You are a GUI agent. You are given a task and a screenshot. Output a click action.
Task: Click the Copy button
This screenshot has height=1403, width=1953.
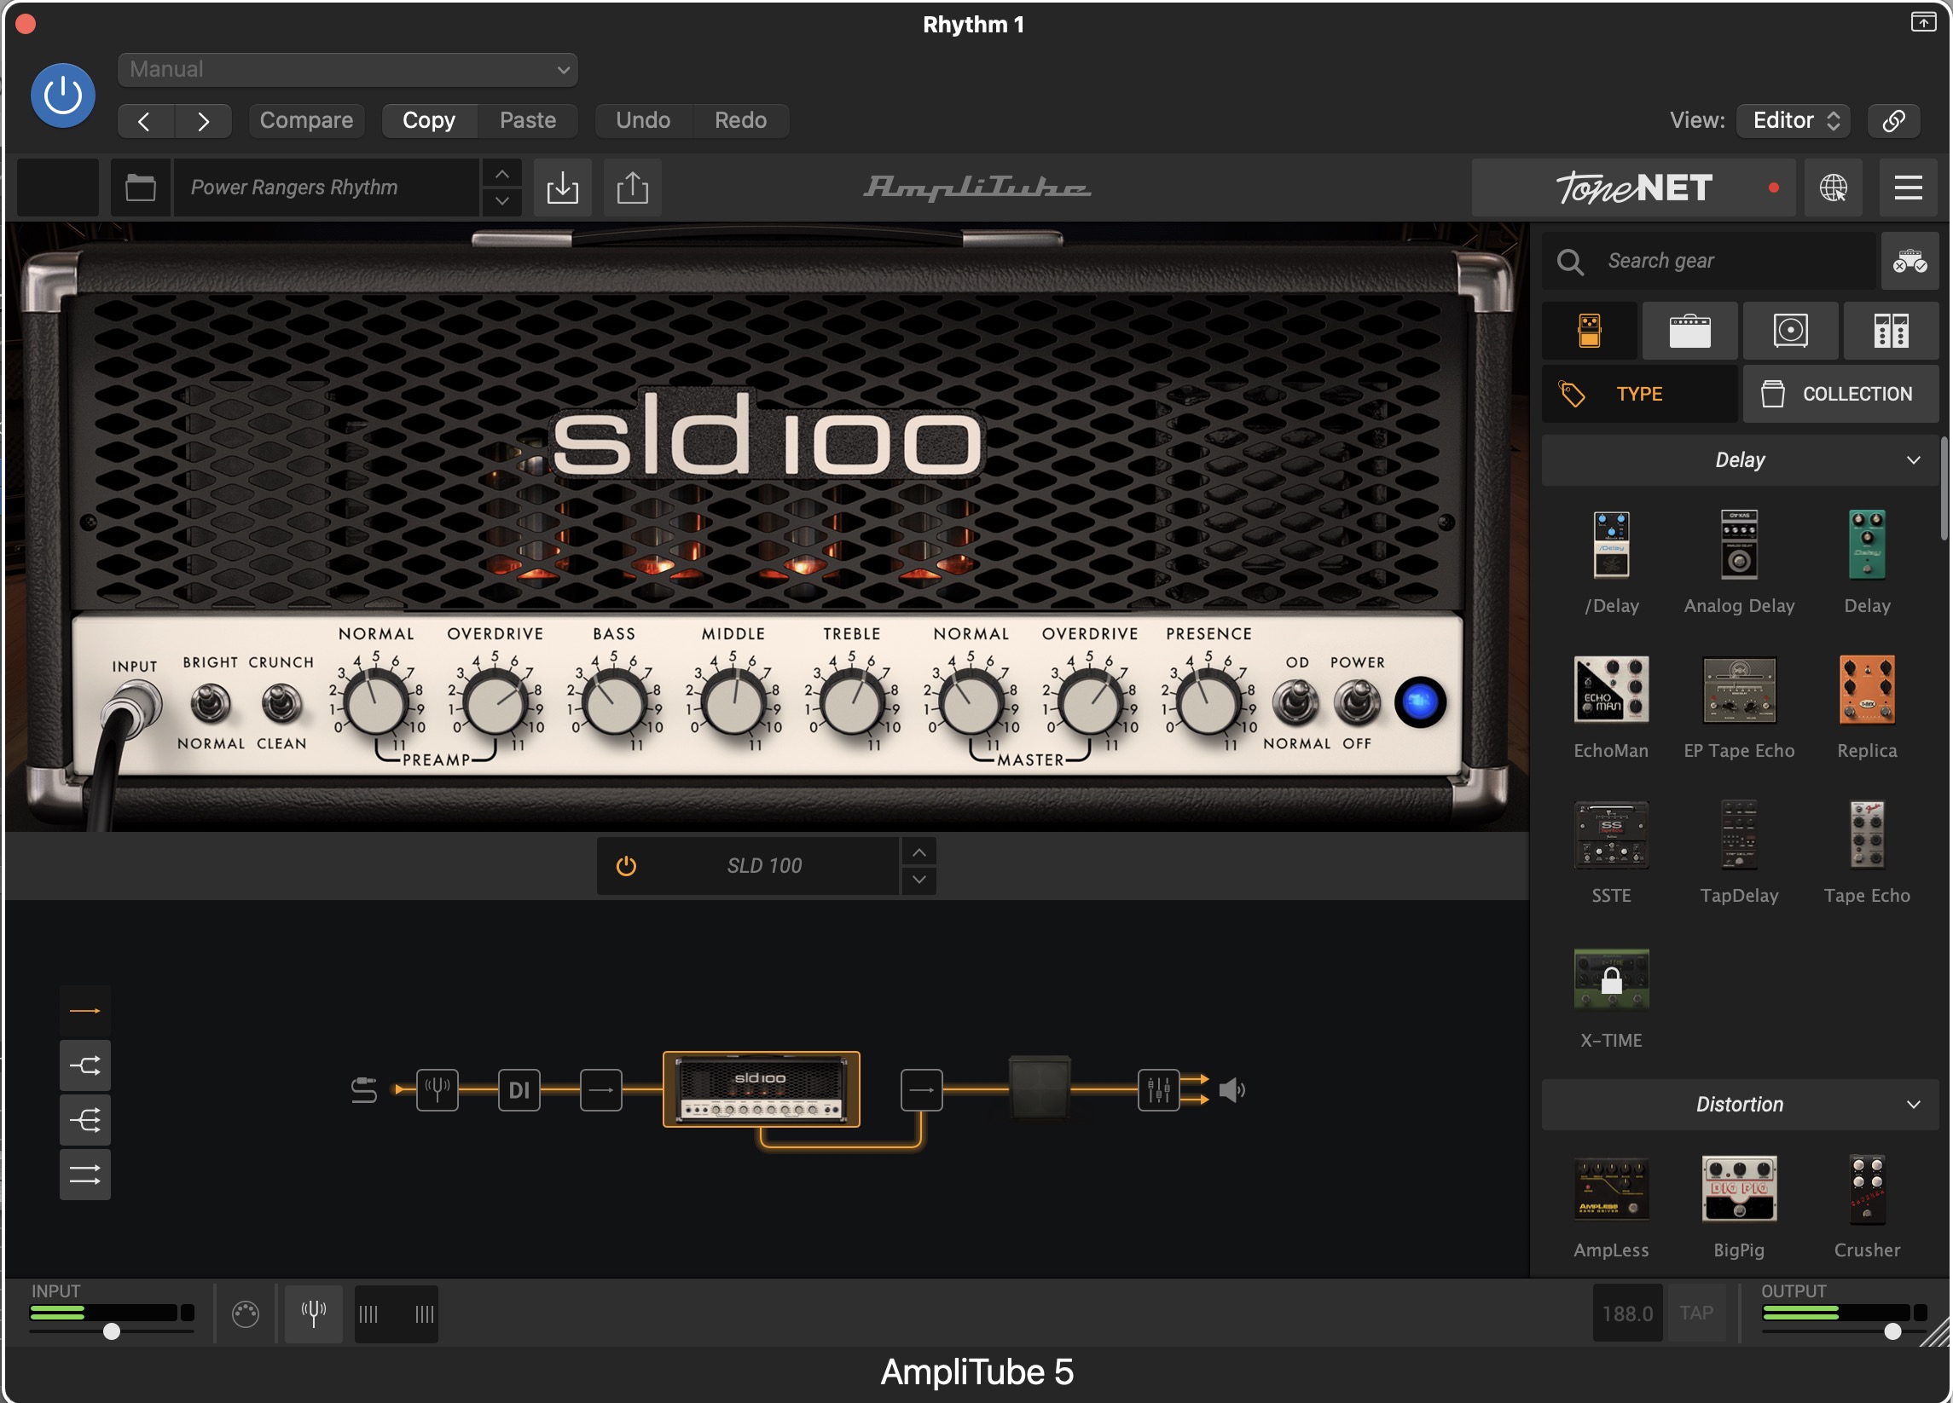(x=429, y=120)
